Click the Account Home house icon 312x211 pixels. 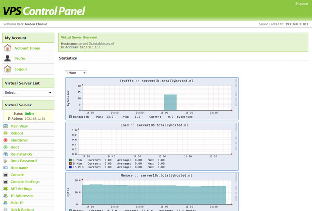tap(7, 48)
